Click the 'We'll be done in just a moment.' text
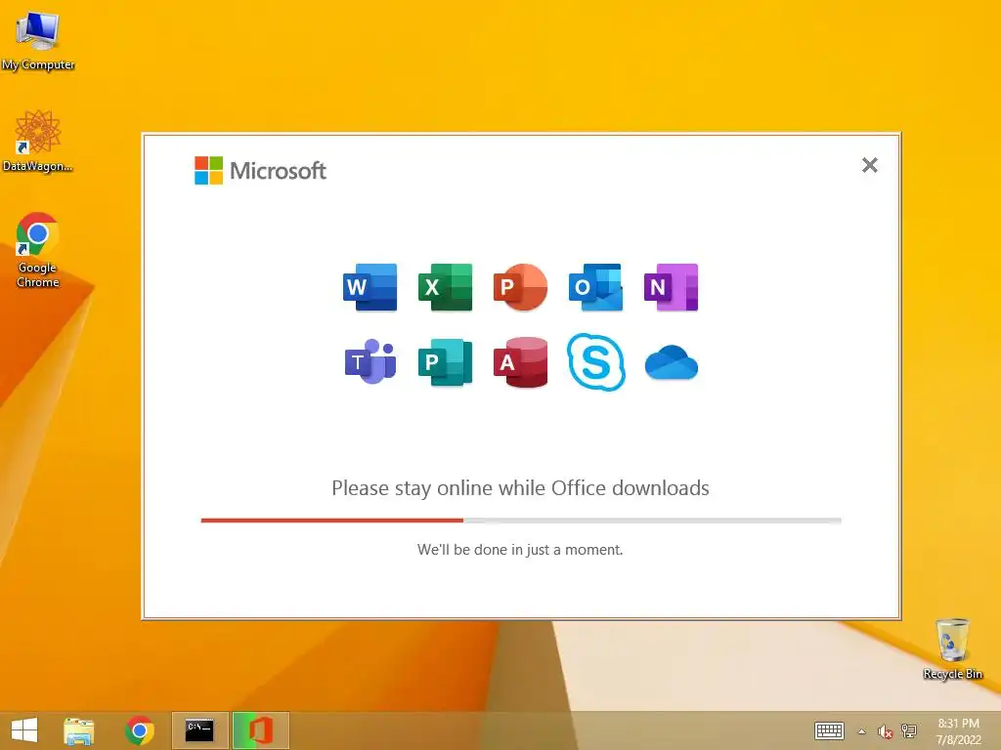 (520, 550)
